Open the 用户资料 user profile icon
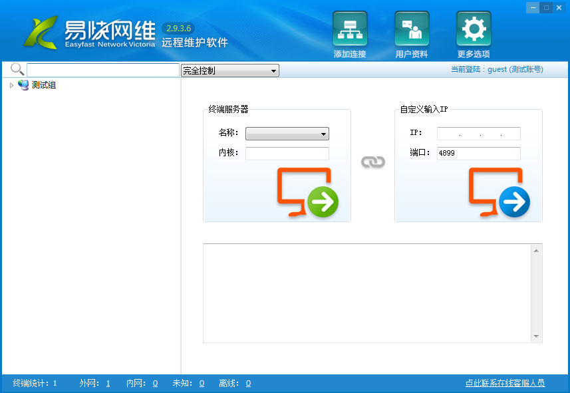Image resolution: width=570 pixels, height=393 pixels. (x=412, y=29)
